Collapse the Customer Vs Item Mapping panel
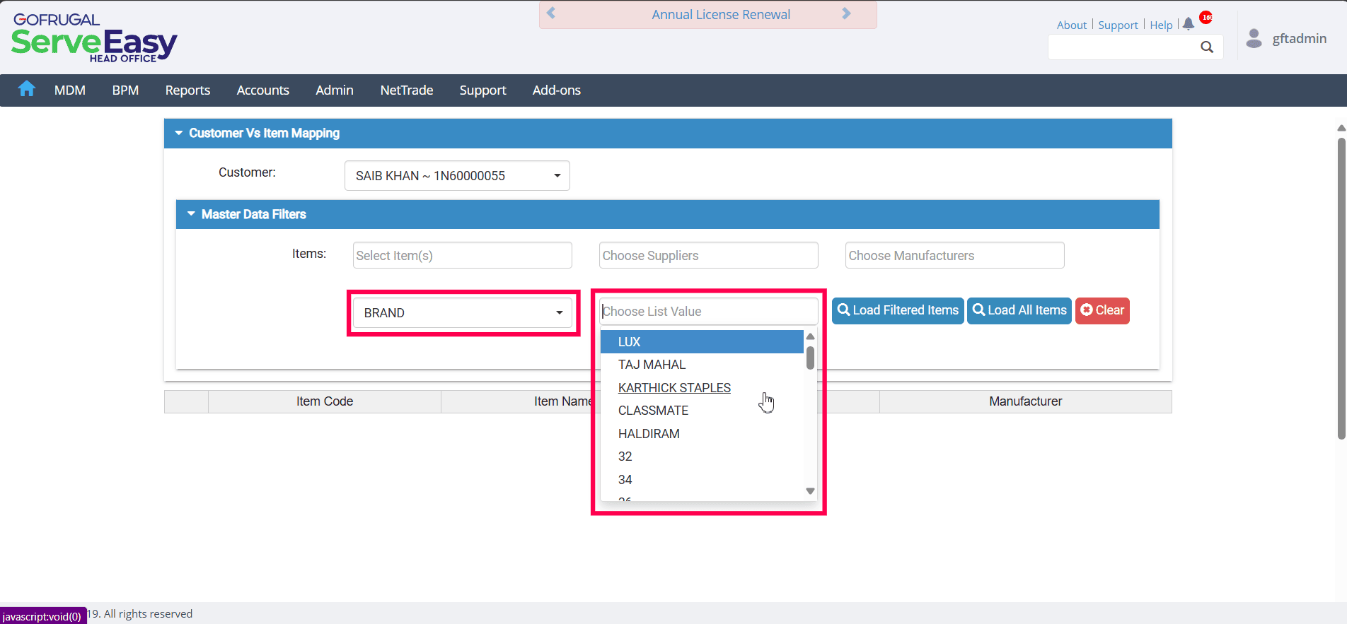This screenshot has width=1347, height=624. [668, 133]
